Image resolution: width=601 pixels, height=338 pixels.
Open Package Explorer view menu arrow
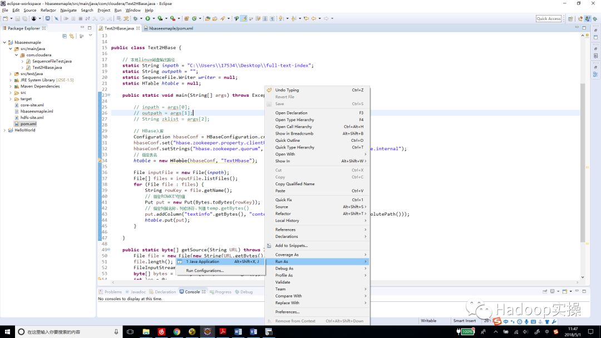coord(91,36)
